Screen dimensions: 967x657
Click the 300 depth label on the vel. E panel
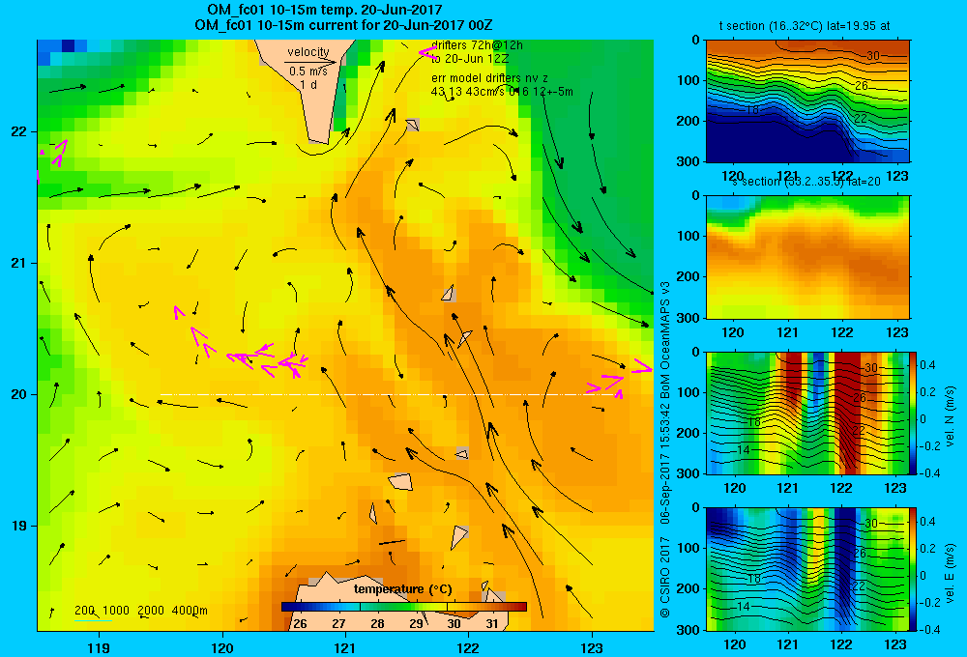689,630
